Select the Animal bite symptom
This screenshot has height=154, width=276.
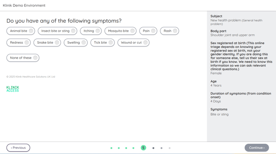pyautogui.click(x=21, y=31)
